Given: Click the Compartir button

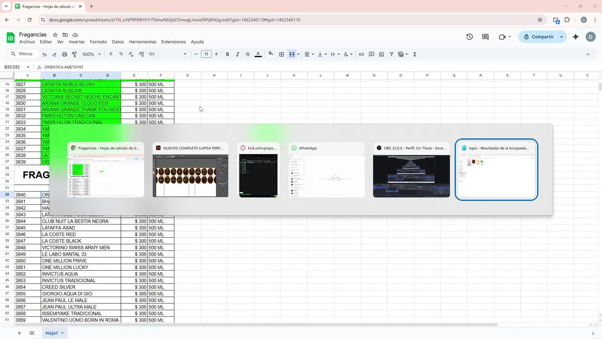Looking at the screenshot, I should click(538, 37).
